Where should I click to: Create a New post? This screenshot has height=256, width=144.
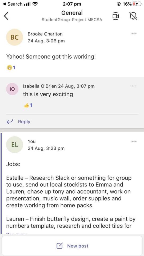pyautogui.click(x=72, y=246)
